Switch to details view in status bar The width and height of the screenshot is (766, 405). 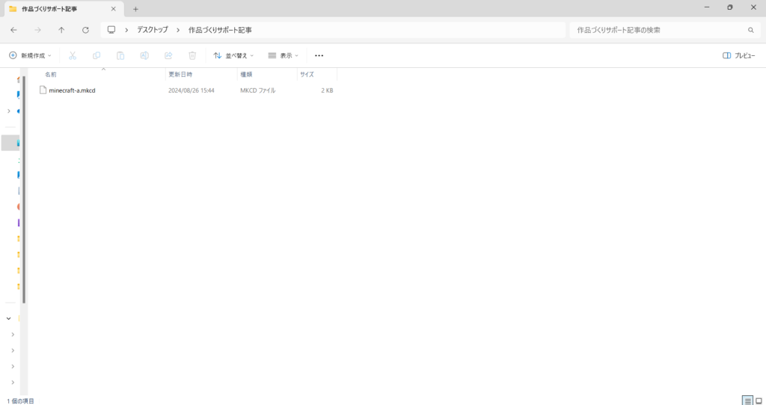point(747,401)
